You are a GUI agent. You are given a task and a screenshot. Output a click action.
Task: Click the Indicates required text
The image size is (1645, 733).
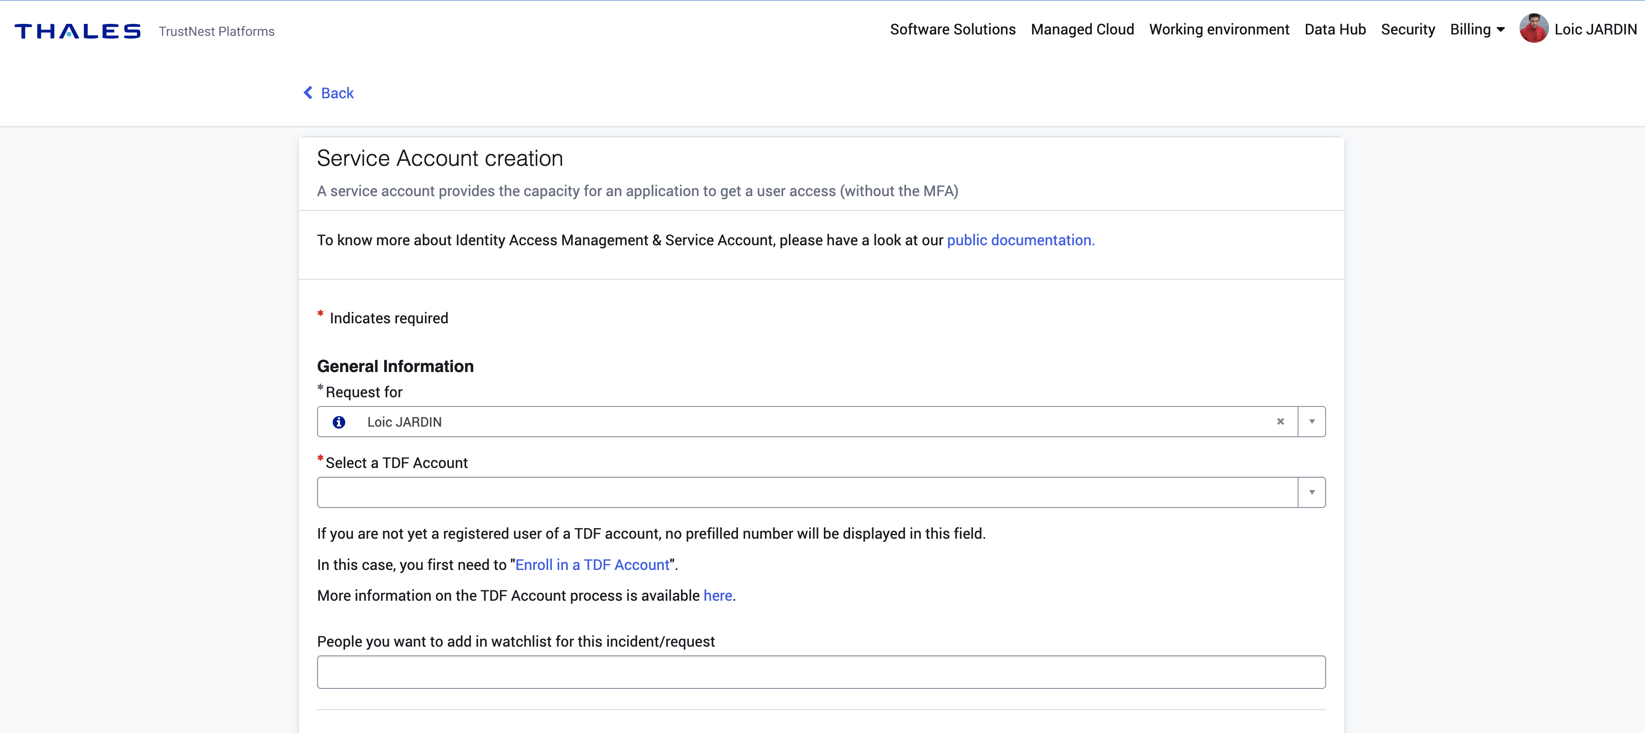[389, 318]
